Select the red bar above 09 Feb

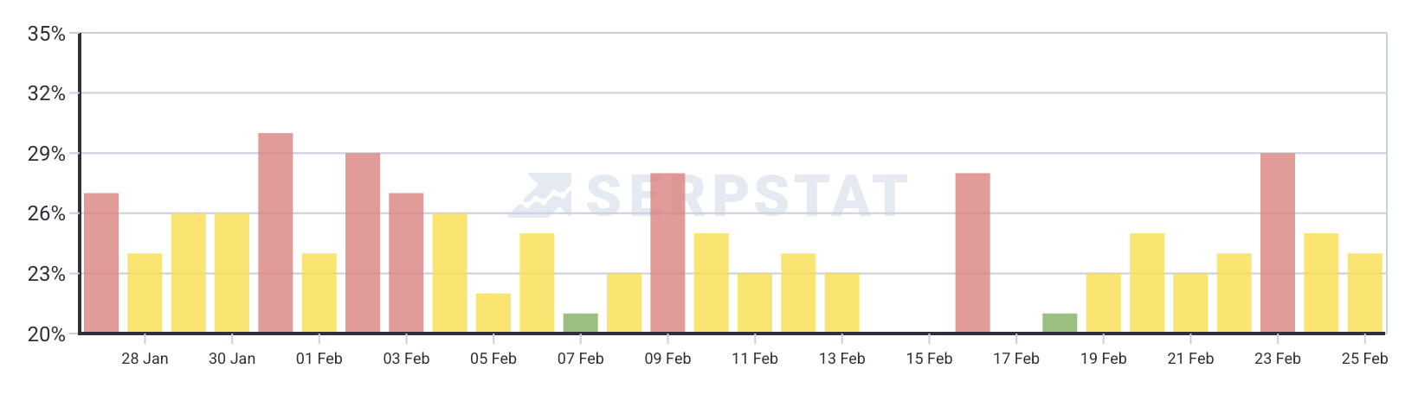click(667, 253)
